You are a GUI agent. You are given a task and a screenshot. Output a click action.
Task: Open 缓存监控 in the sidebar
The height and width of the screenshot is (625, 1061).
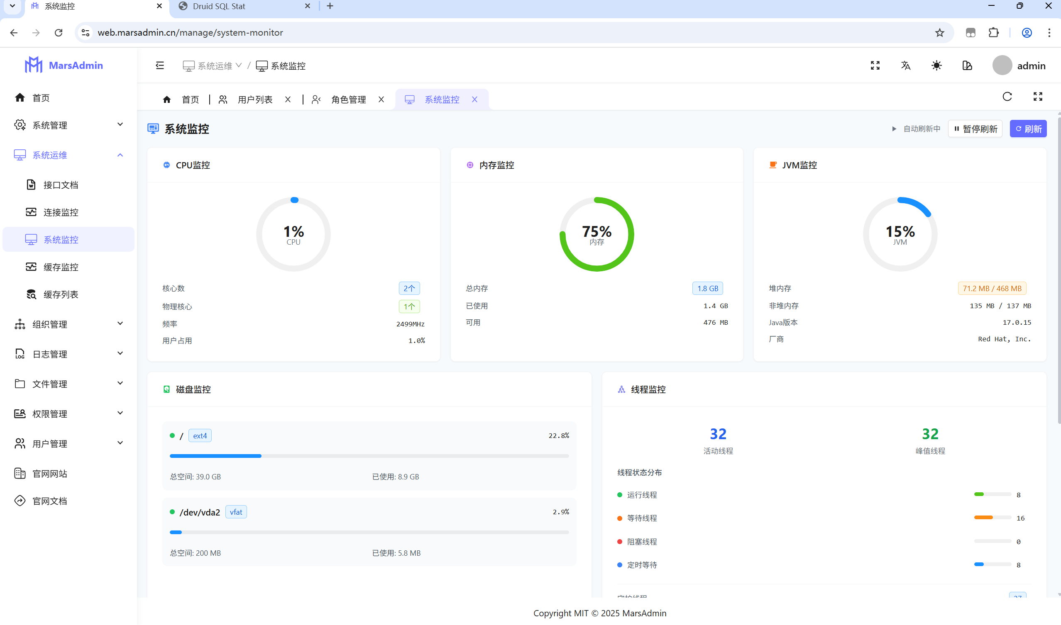61,267
